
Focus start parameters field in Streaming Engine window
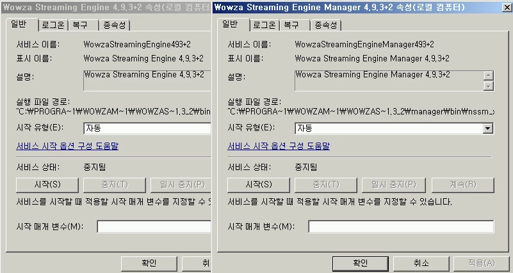click(x=154, y=226)
